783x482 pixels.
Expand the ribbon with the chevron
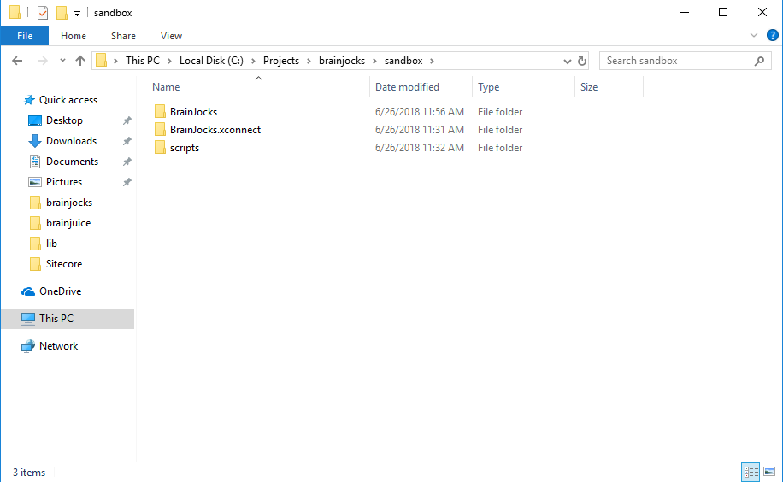coord(754,35)
